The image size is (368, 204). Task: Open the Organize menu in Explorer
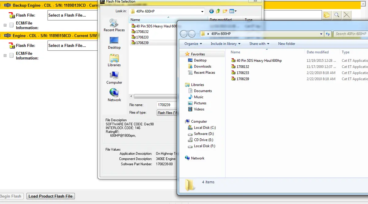pos(193,44)
